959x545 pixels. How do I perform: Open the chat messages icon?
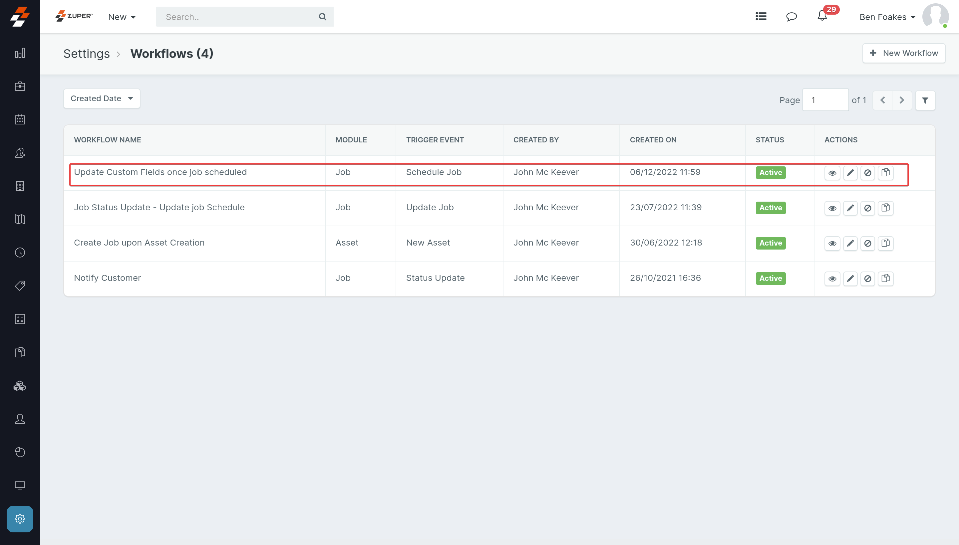791,17
